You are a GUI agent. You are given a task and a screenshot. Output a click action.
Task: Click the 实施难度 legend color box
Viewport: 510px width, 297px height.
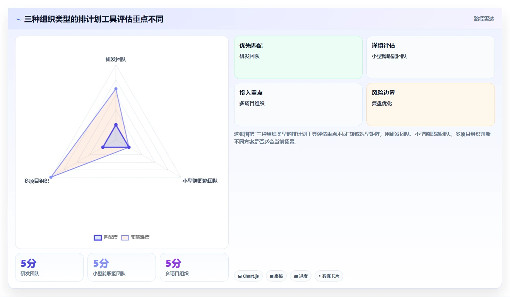[x=125, y=237]
